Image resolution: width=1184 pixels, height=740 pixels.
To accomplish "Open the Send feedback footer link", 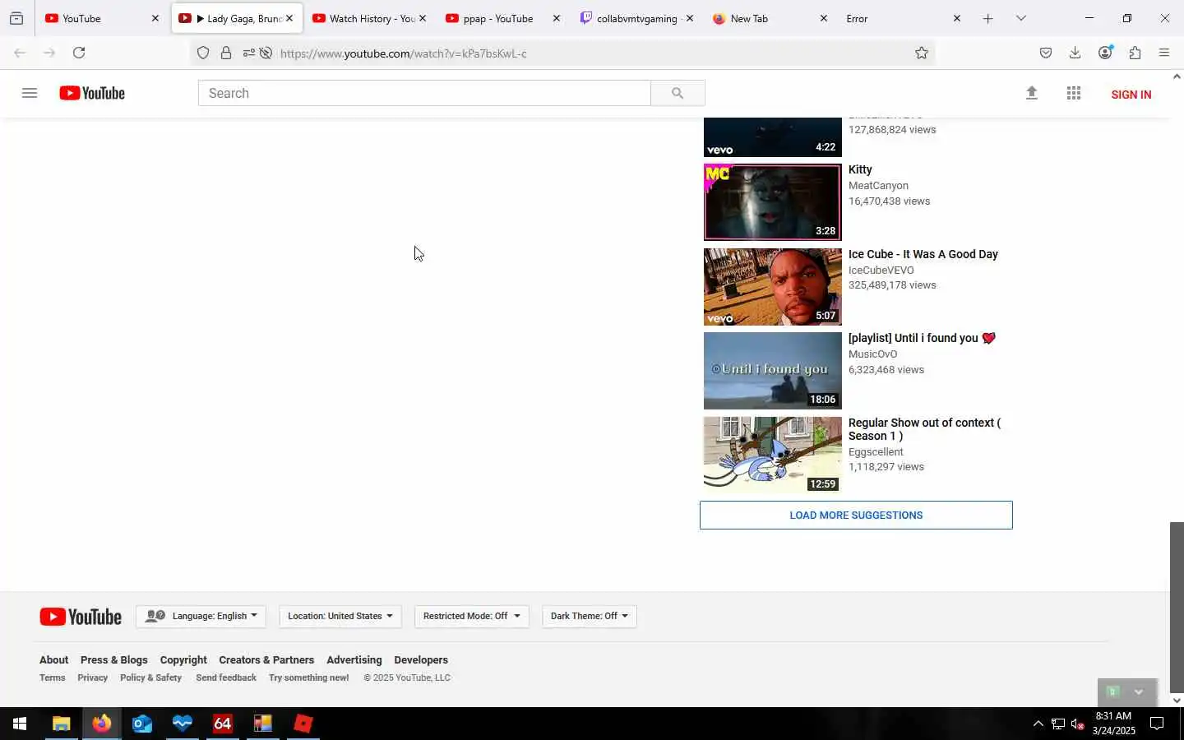I will click(x=226, y=678).
